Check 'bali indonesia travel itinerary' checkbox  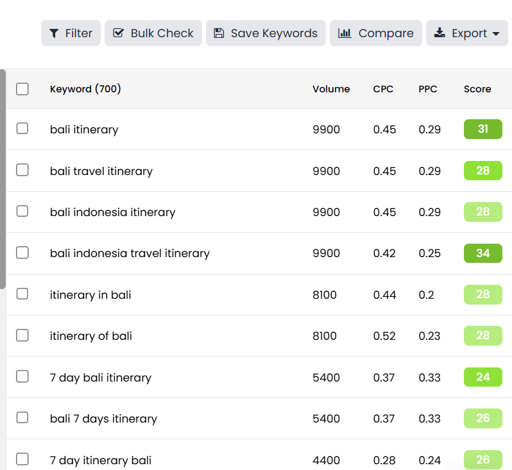22,253
